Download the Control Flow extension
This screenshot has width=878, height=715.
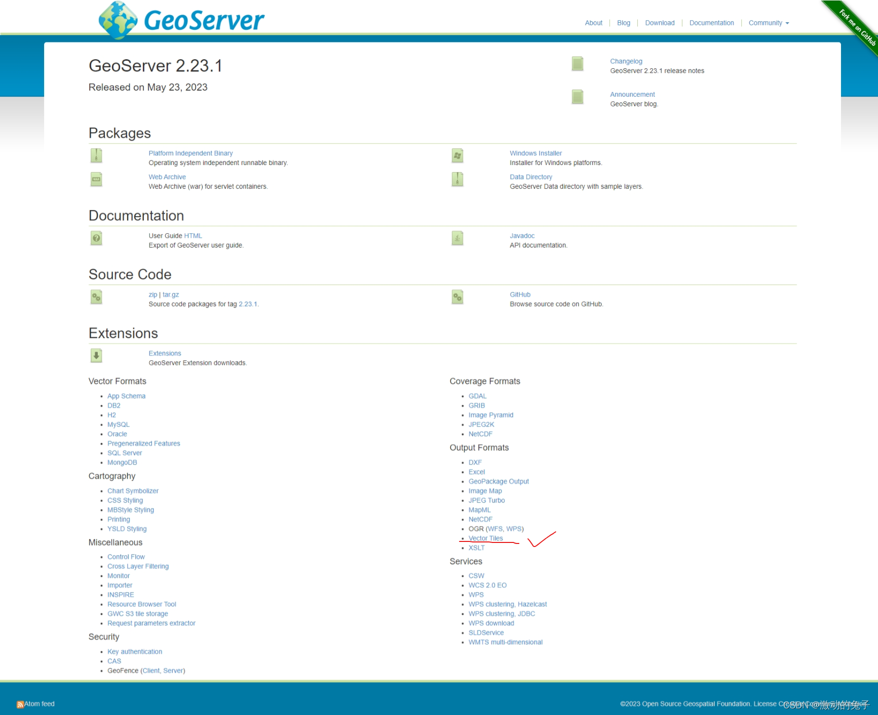pyautogui.click(x=126, y=557)
